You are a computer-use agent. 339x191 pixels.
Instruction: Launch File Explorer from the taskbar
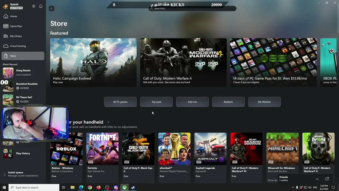point(73,188)
